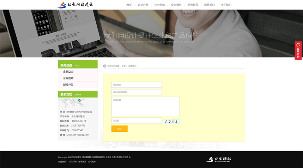Viewport: 303px width, 168px height.
Task: Click 关于我们 in the top menu
Action: point(226,5)
